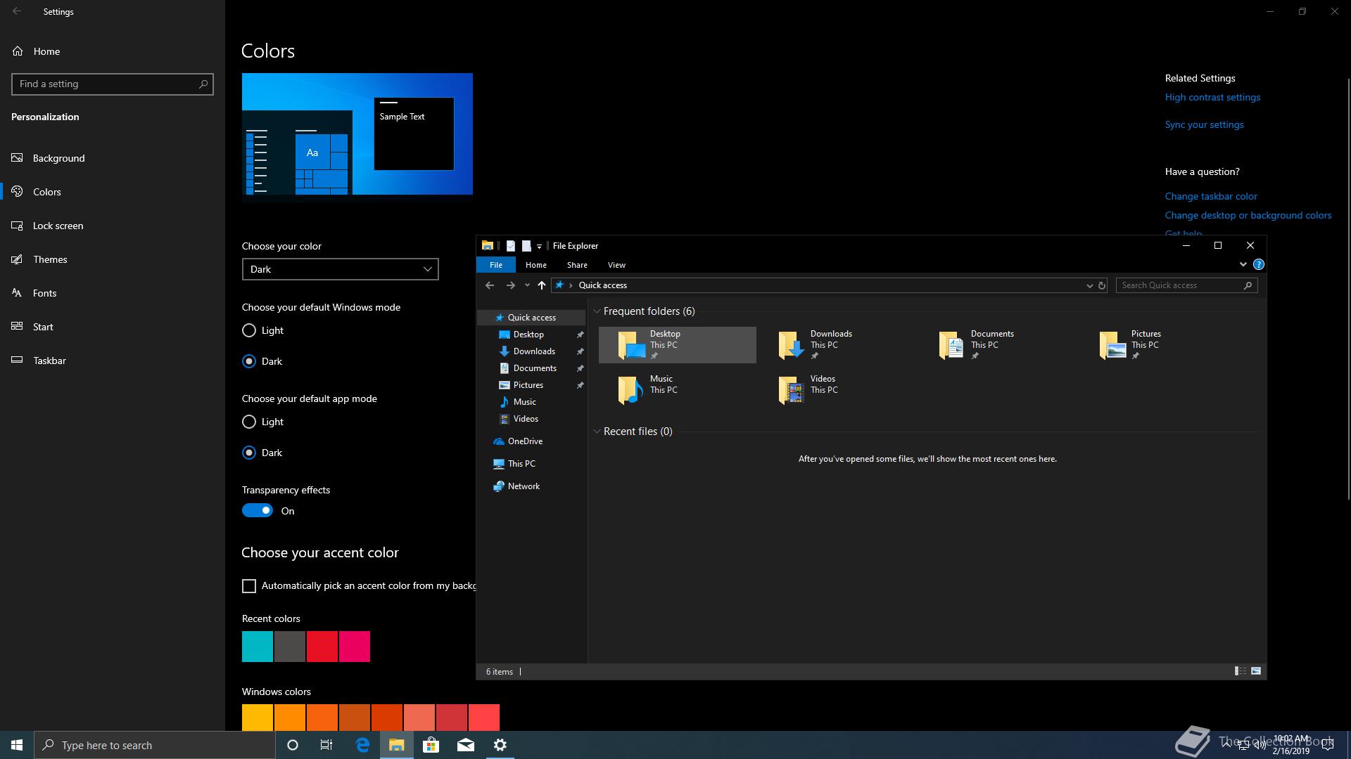The height and width of the screenshot is (759, 1351).
Task: Open the Downloads folder icon
Action: [791, 345]
